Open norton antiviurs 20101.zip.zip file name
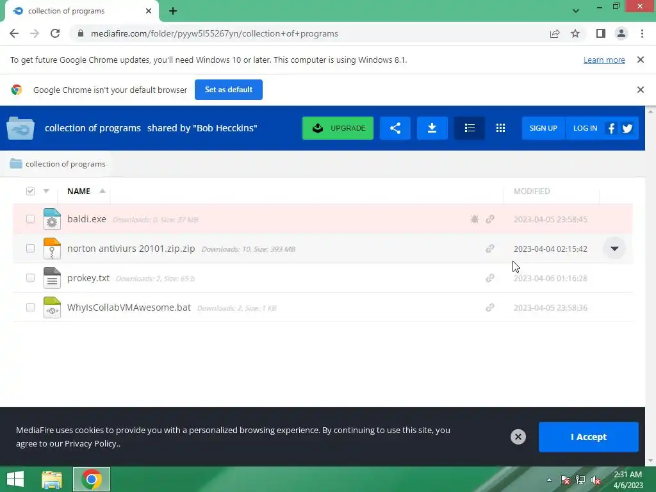Image resolution: width=656 pixels, height=492 pixels. pyautogui.click(x=131, y=249)
